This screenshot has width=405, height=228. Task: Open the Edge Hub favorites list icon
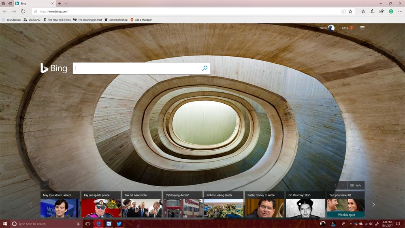click(x=363, y=11)
